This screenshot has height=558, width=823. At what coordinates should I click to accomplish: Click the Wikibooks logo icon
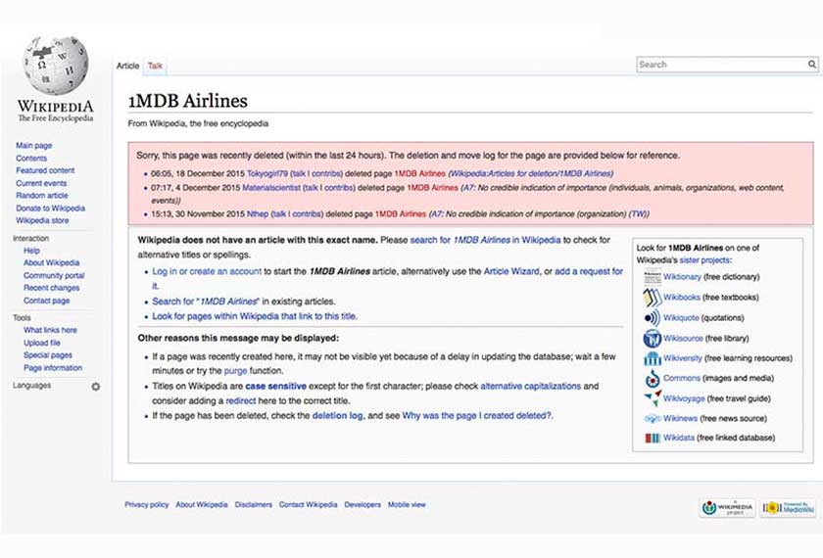pos(653,298)
